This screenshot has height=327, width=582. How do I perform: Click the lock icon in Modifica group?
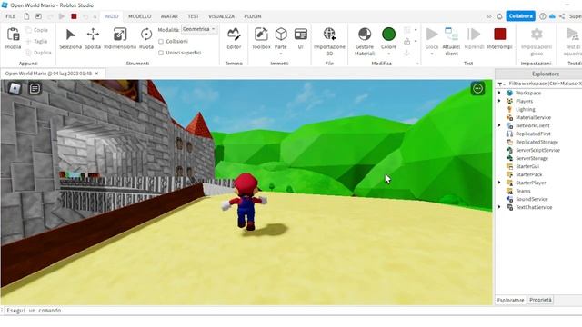407,41
